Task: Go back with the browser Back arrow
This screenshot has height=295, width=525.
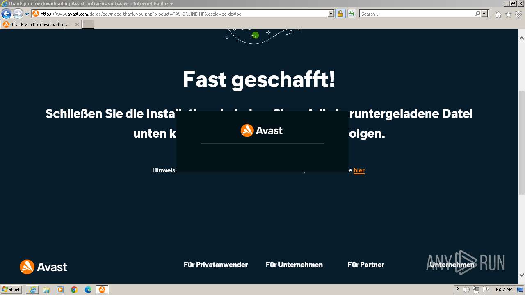Action: (x=6, y=14)
